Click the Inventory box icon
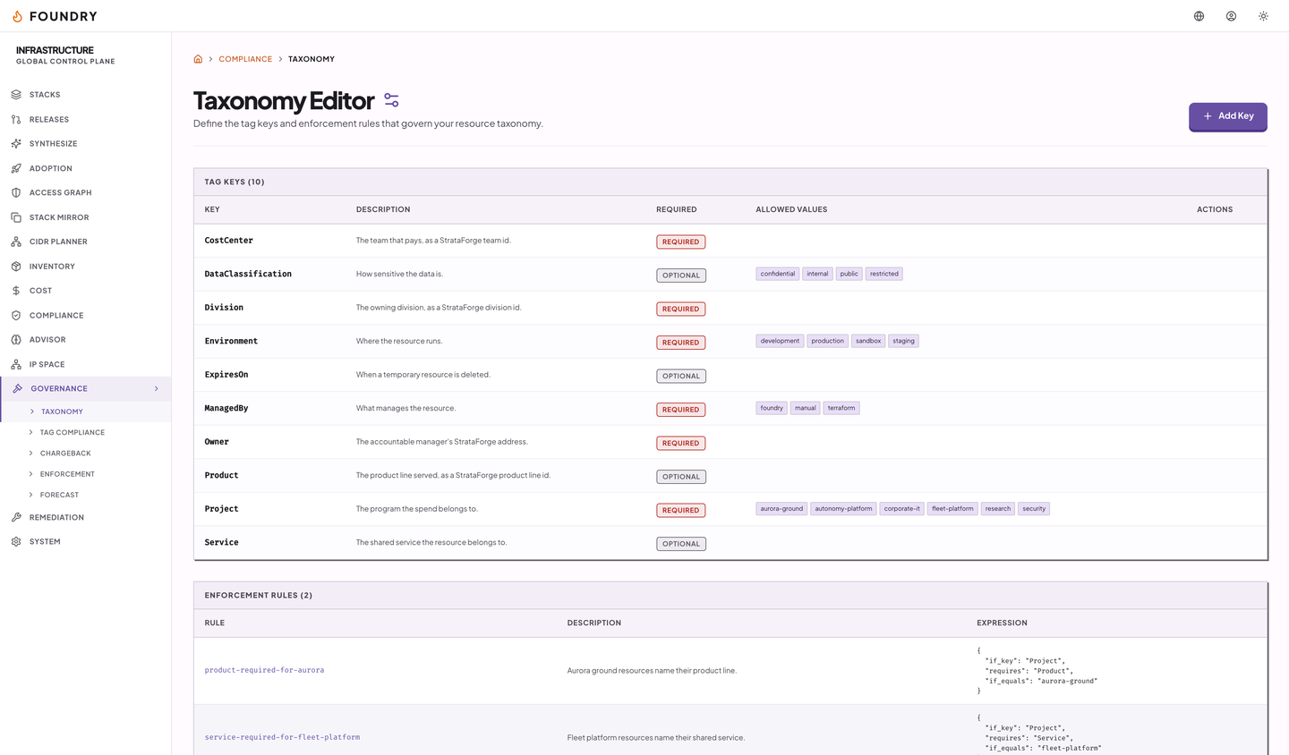 coord(16,267)
